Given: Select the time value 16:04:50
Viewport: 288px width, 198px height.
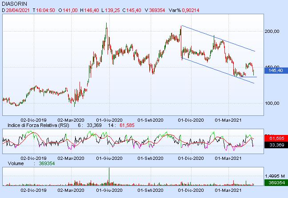Looking at the screenshot, I should [x=45, y=10].
